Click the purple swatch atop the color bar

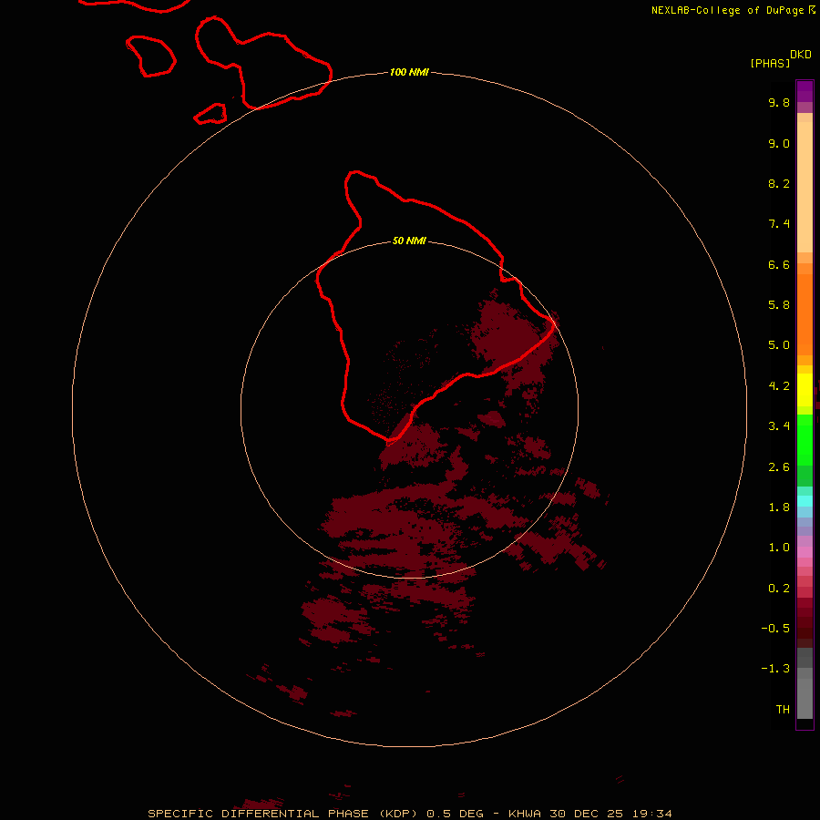pos(805,91)
